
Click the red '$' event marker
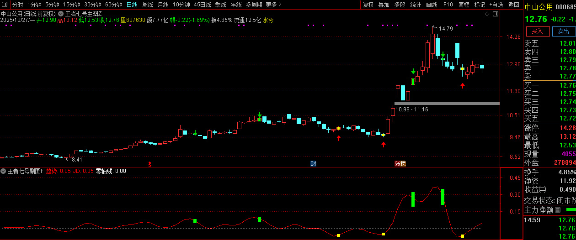[x=149, y=163]
